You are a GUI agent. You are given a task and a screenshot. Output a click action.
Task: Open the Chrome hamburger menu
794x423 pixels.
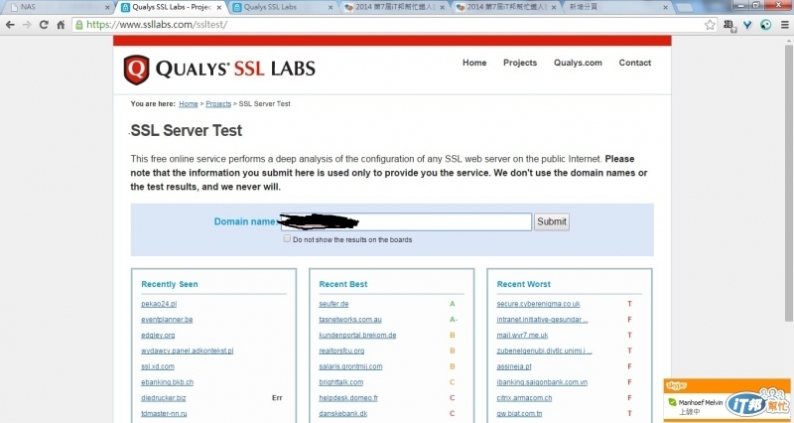pos(785,24)
